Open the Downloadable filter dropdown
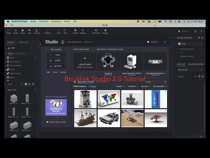The height and width of the screenshot is (158, 210). click(160, 86)
